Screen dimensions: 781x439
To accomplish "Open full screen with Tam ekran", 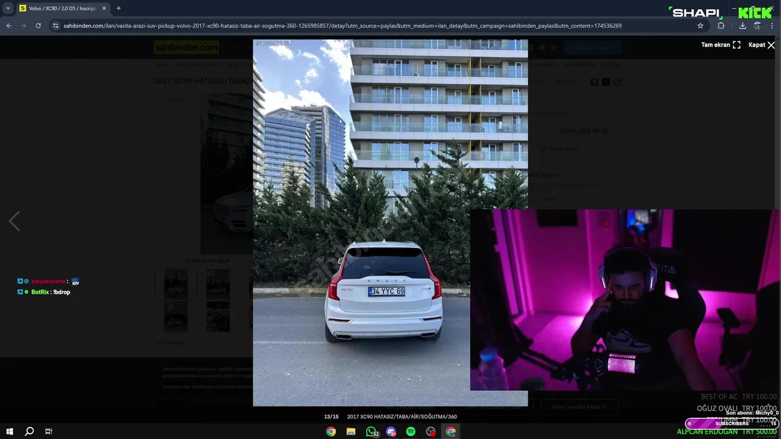I will (x=721, y=45).
